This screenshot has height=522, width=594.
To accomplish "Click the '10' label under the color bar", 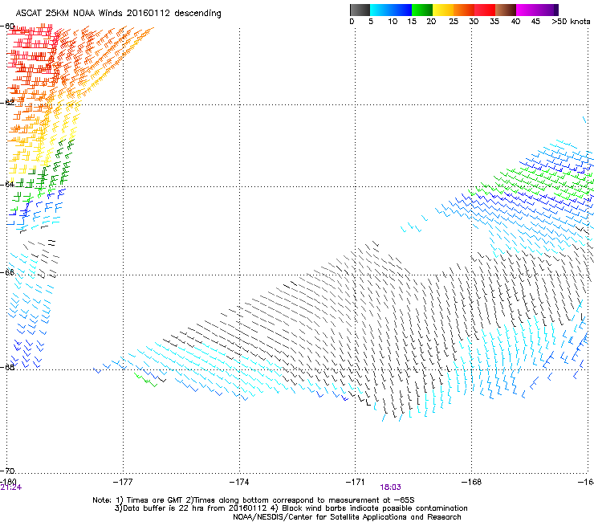I will (x=393, y=22).
